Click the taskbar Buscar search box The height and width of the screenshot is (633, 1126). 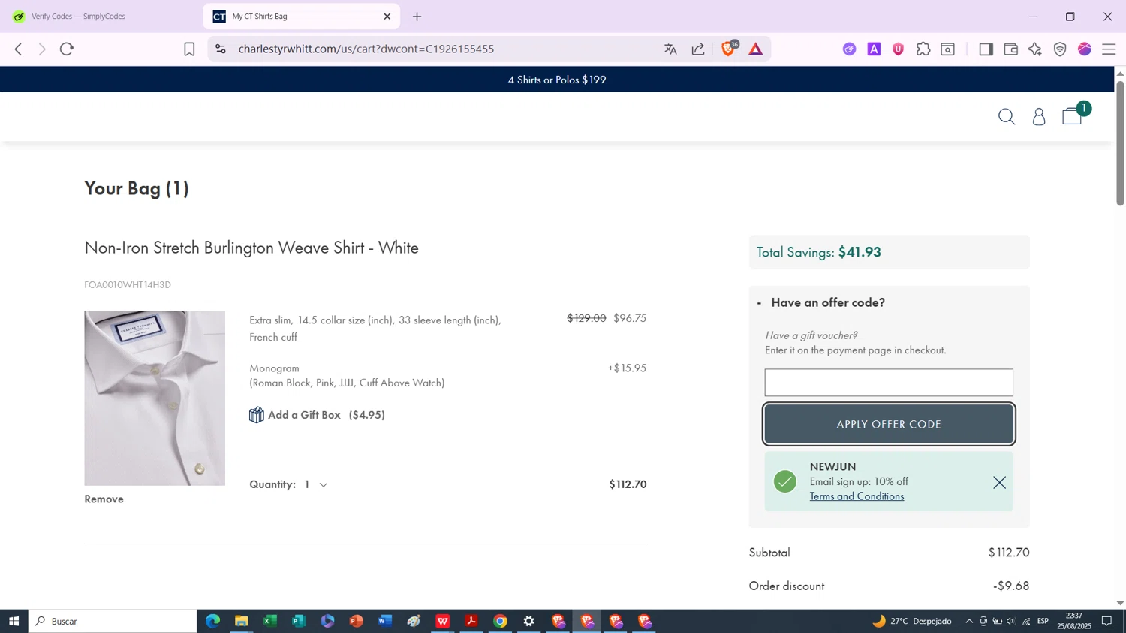click(x=113, y=621)
